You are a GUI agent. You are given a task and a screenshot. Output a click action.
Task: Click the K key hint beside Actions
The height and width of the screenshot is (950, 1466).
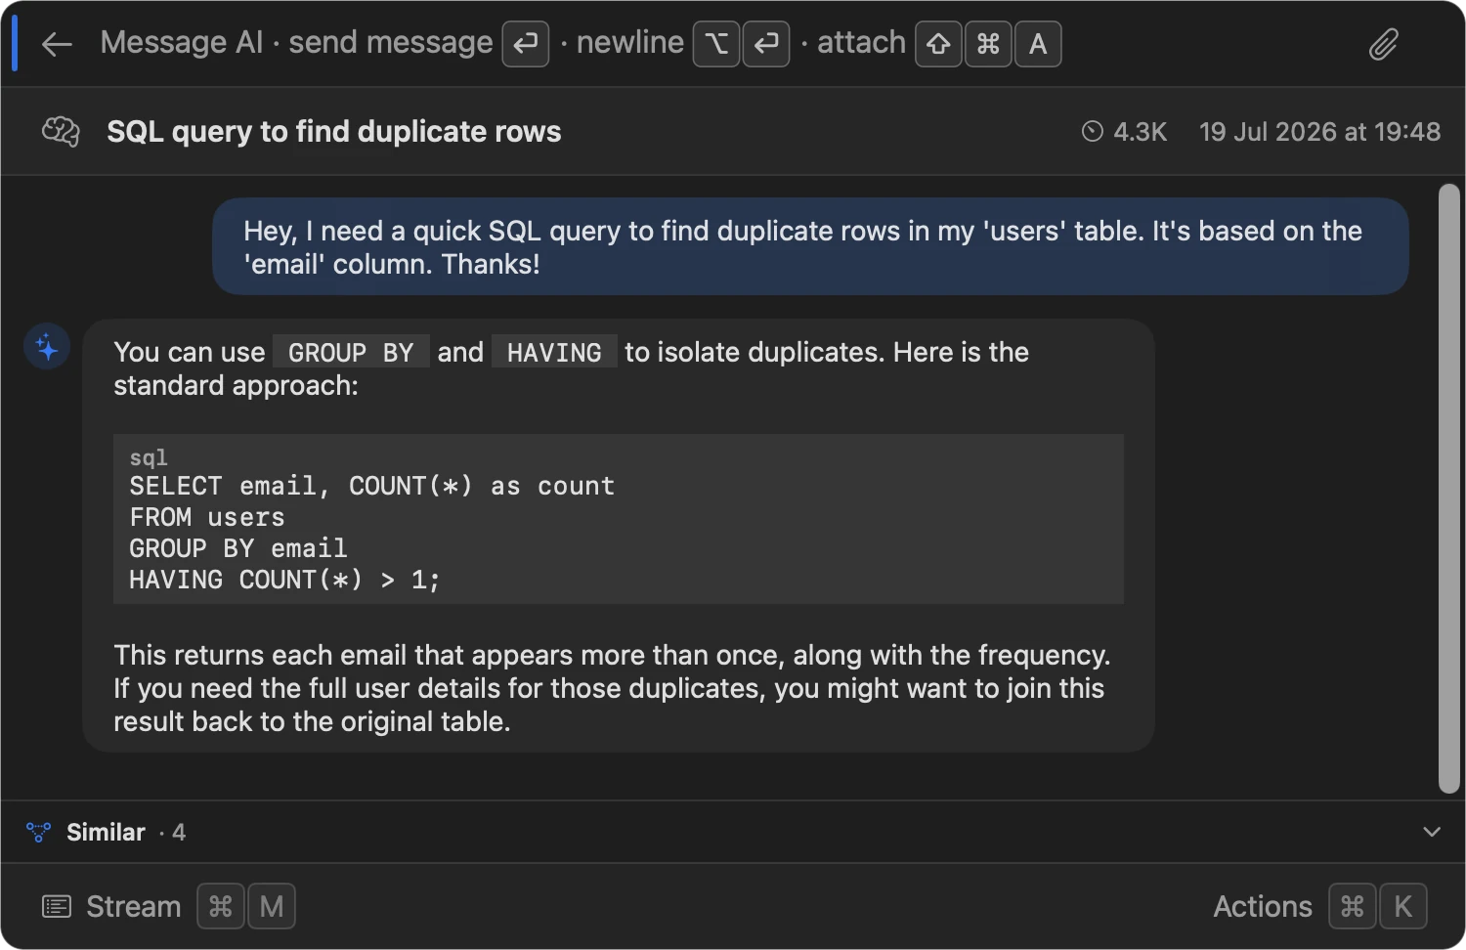(x=1403, y=907)
